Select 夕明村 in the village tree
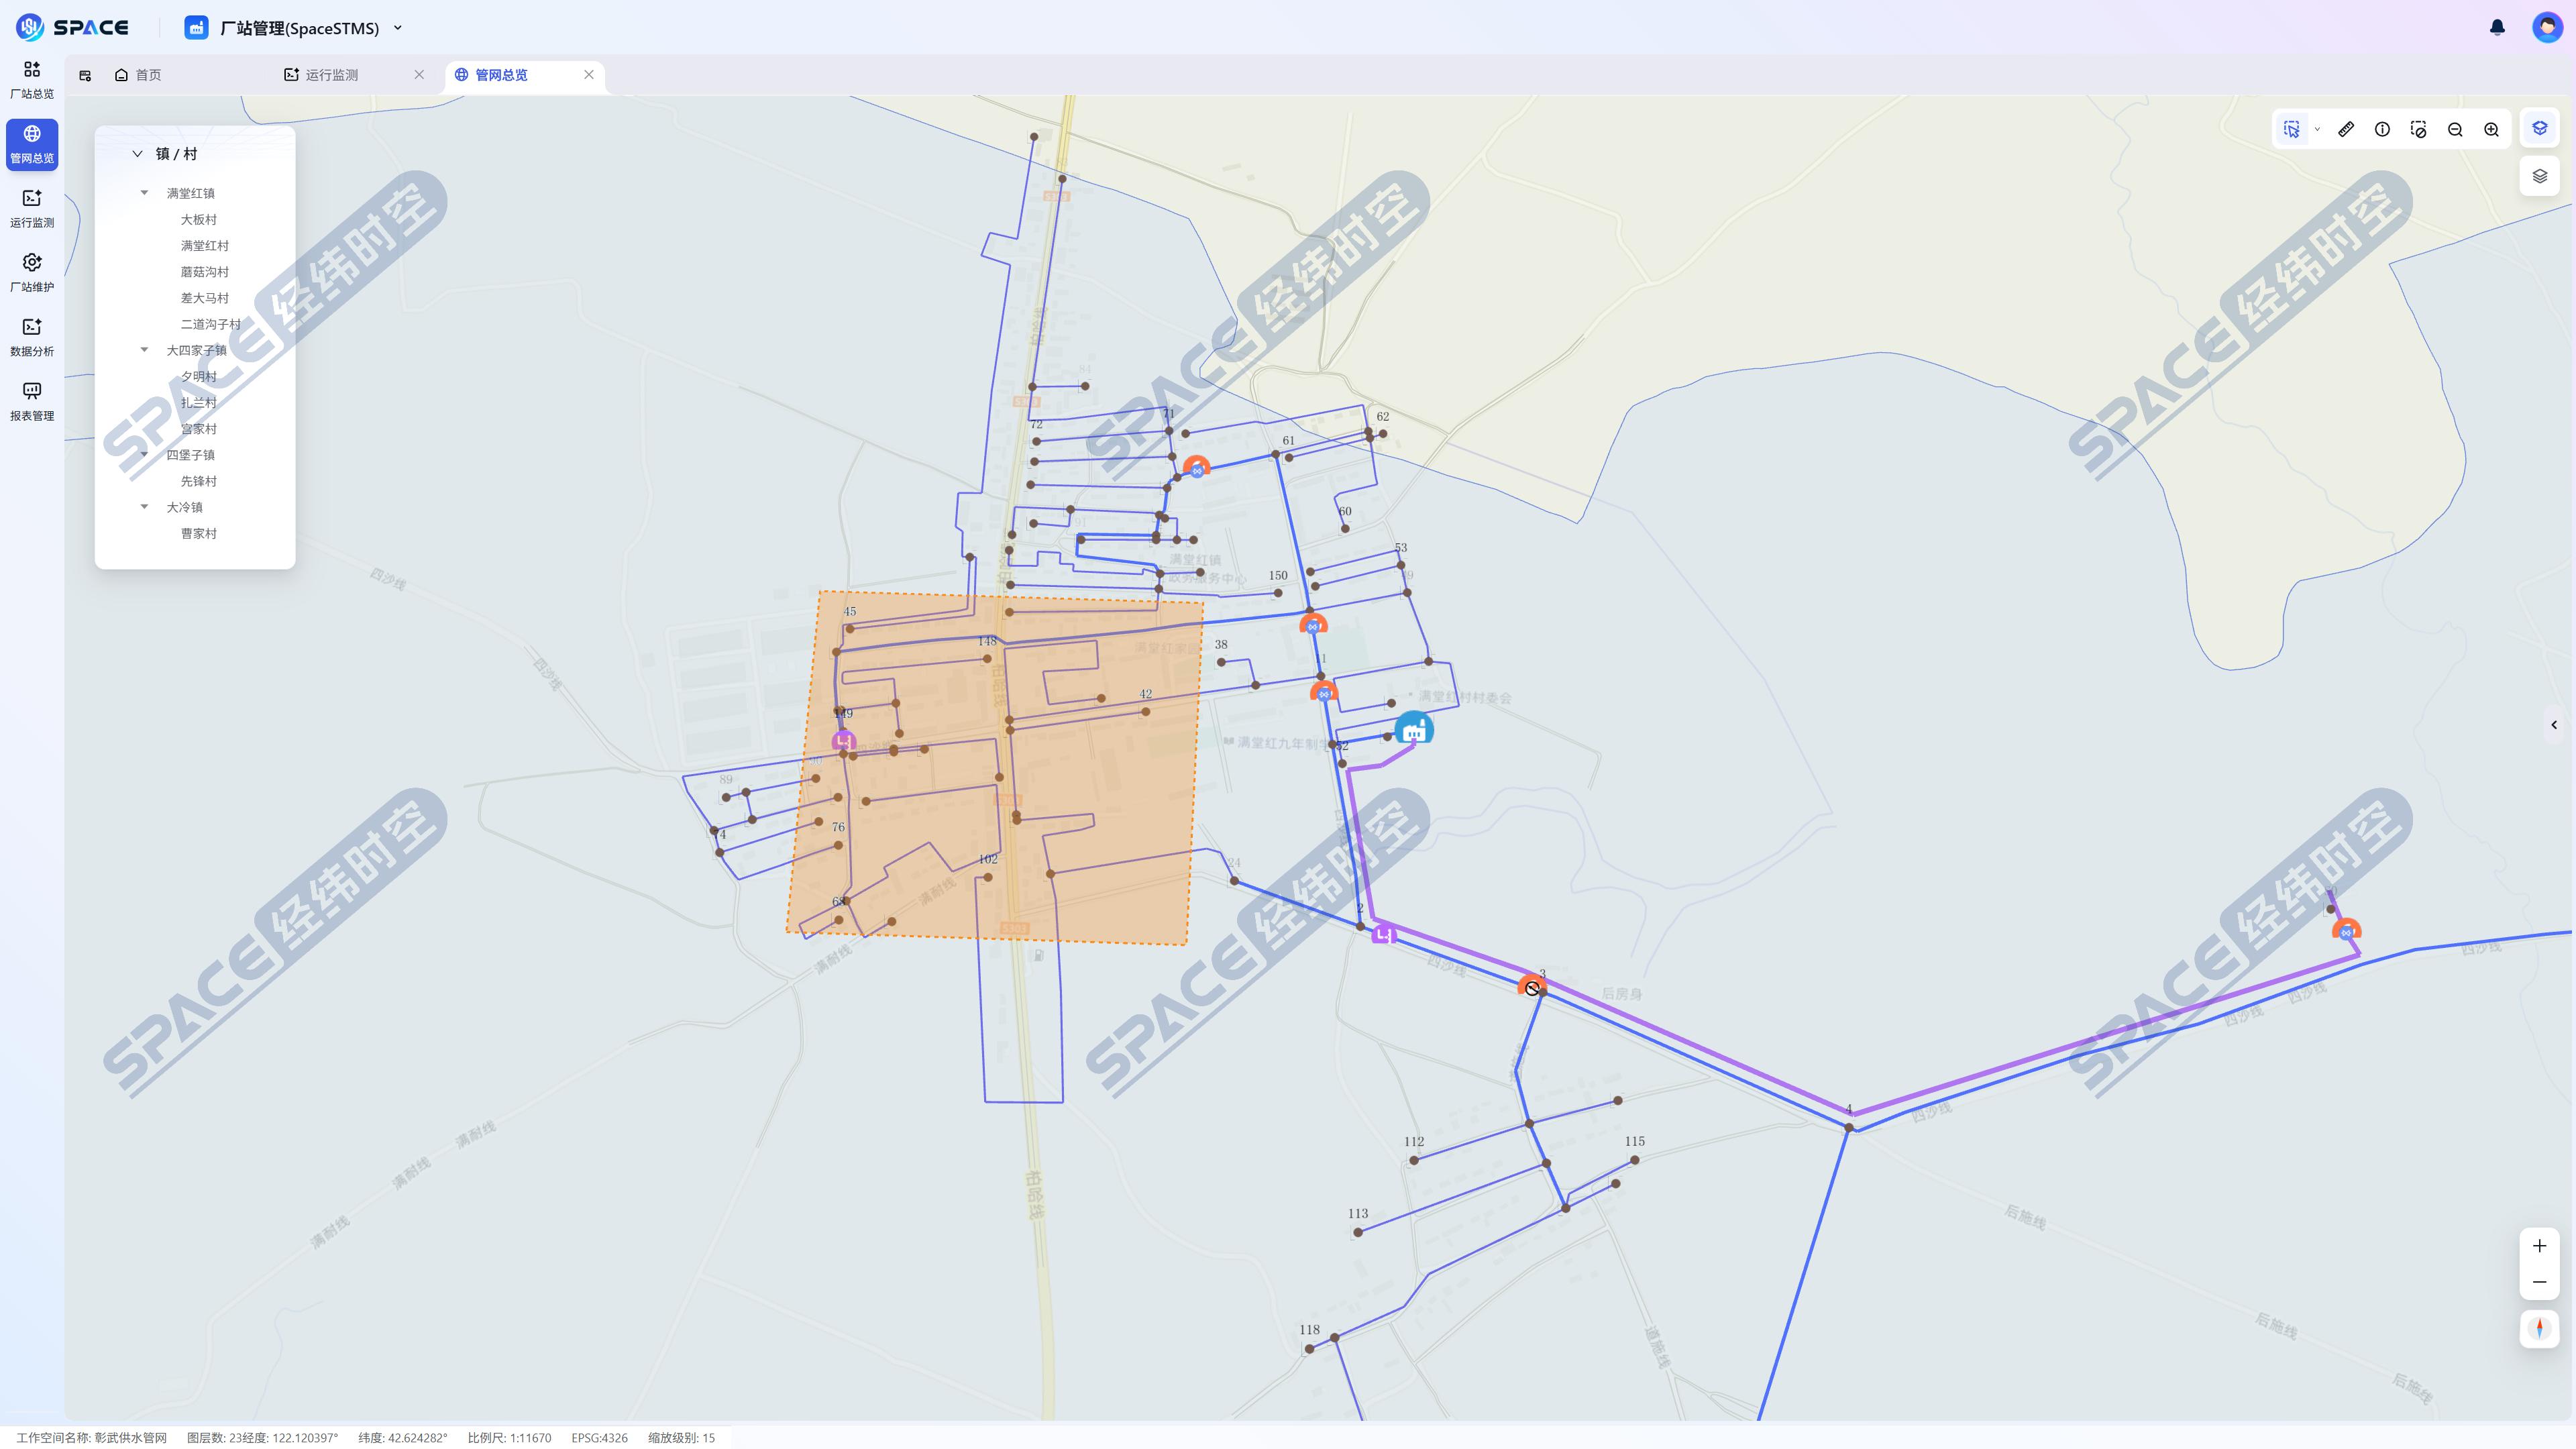The image size is (2576, 1449). 198,376
